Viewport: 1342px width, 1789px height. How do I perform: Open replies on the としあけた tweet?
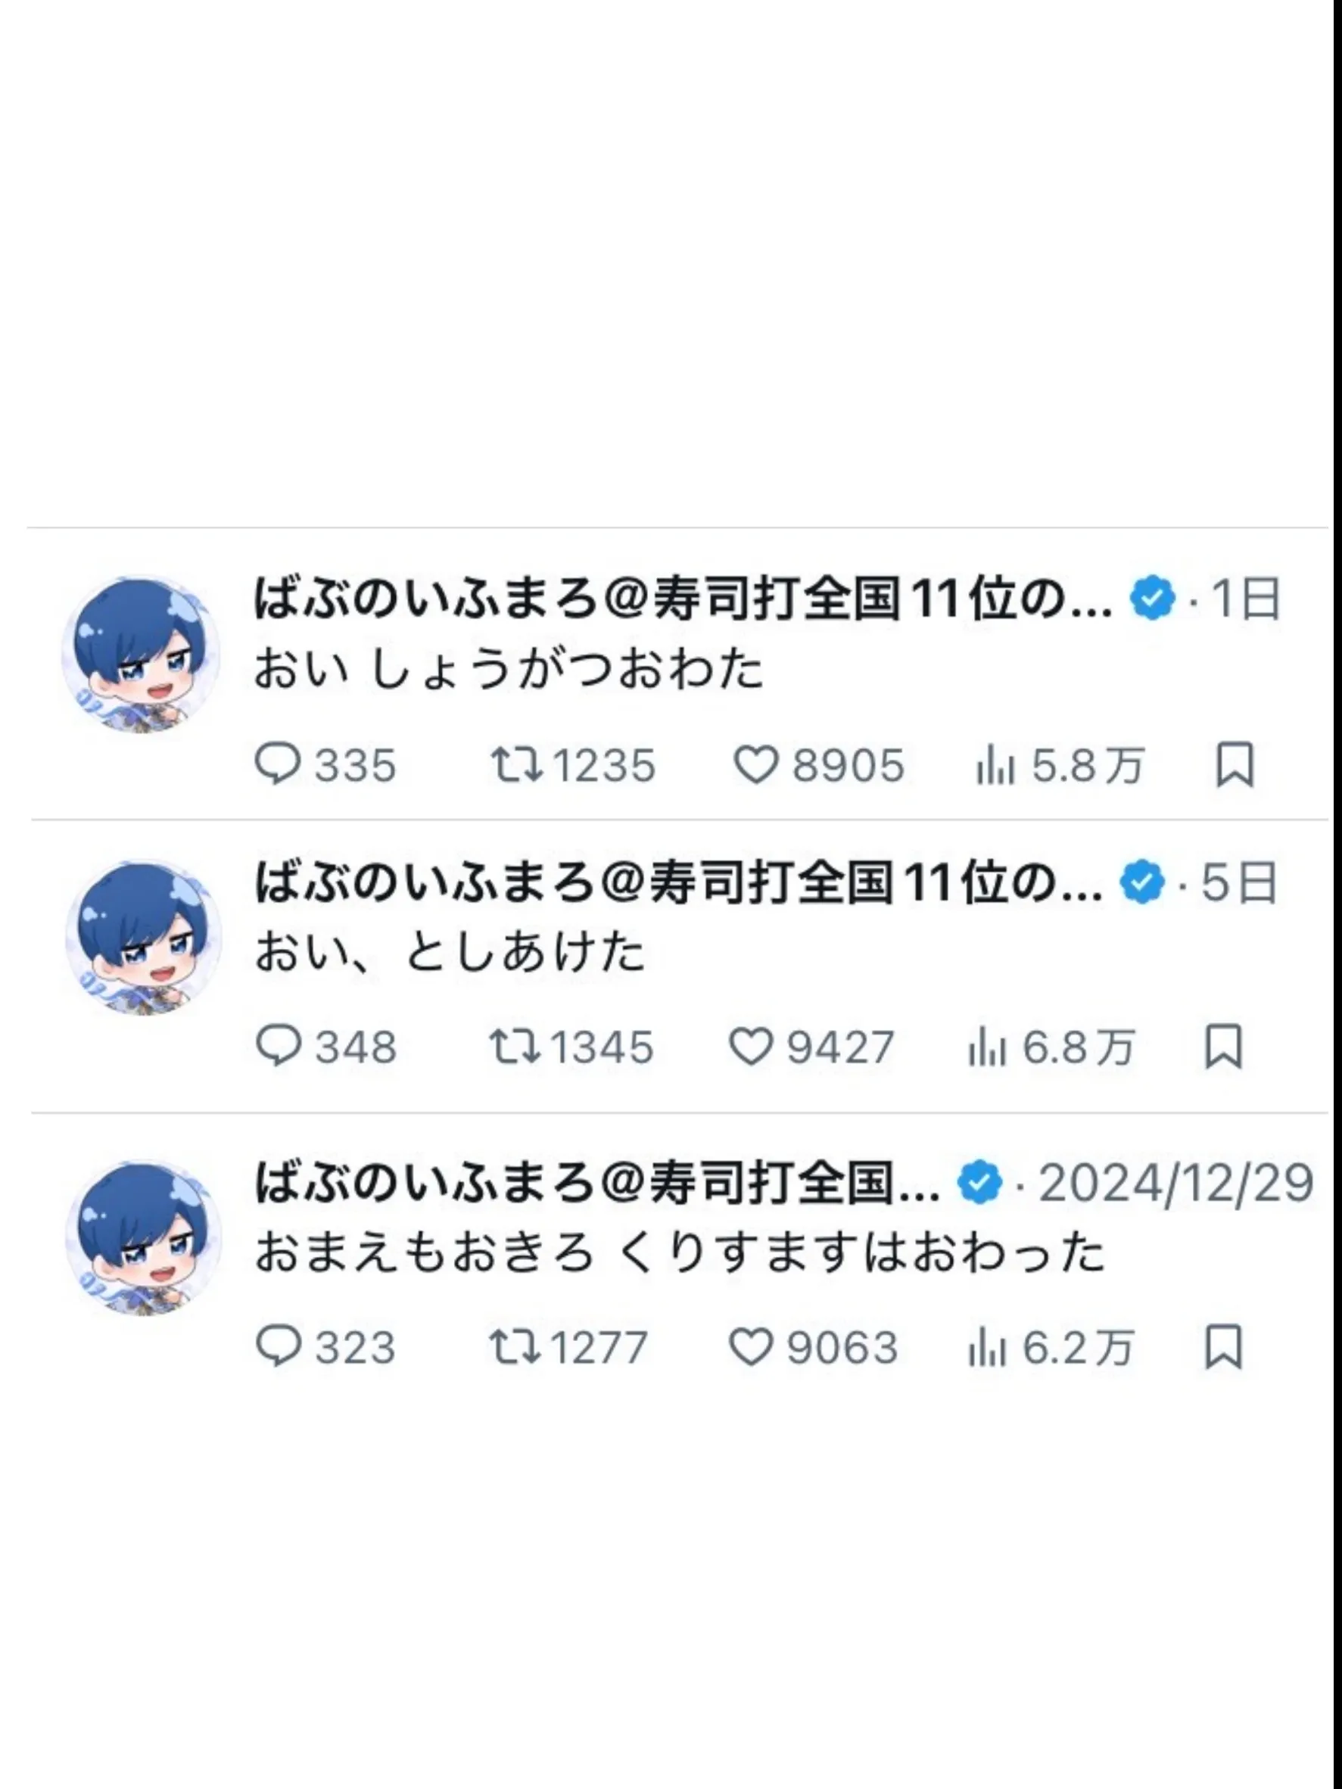click(326, 1046)
